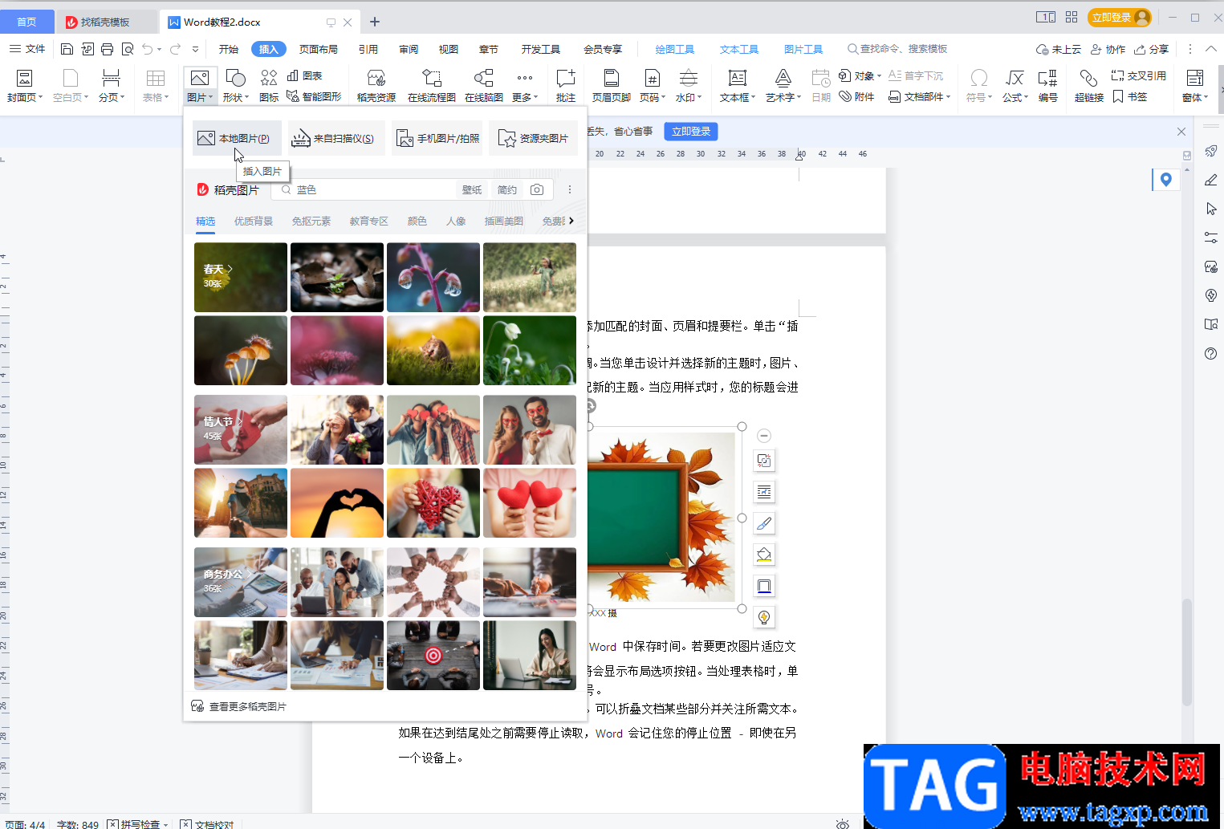The width and height of the screenshot is (1224, 829).
Task: Insert 在线流程图 online flowchart
Action: [432, 86]
